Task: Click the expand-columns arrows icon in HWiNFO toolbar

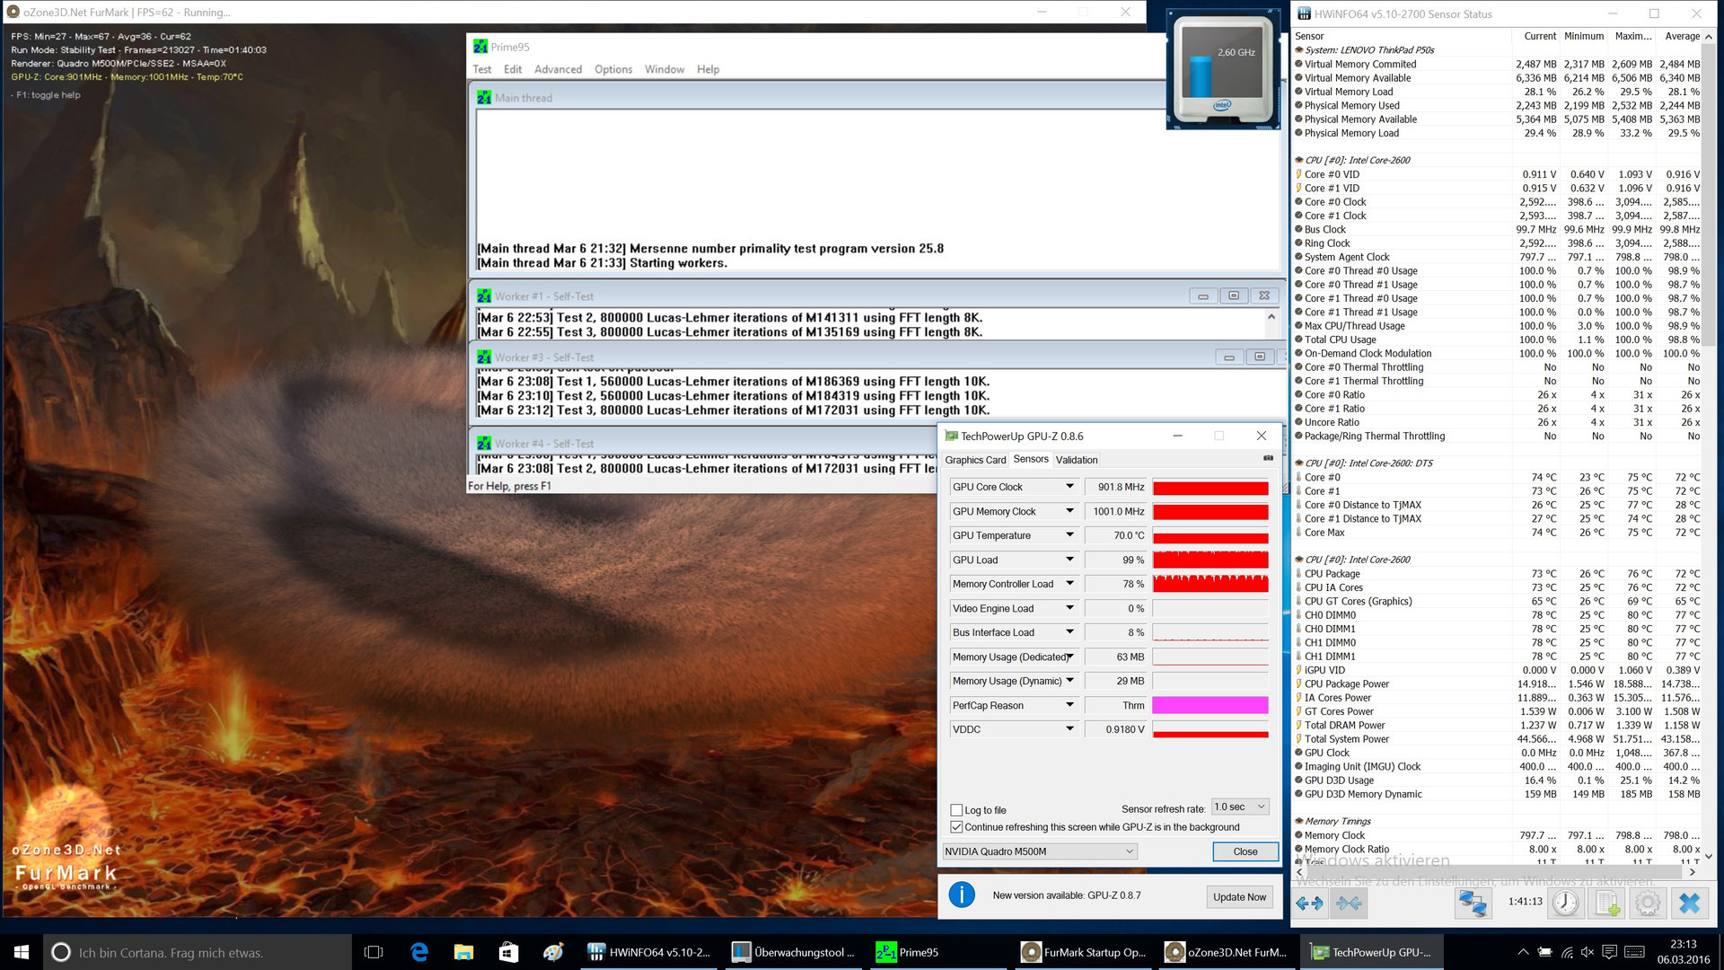Action: (x=1309, y=903)
